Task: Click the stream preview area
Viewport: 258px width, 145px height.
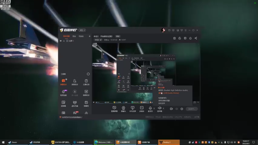Action: click(x=146, y=73)
